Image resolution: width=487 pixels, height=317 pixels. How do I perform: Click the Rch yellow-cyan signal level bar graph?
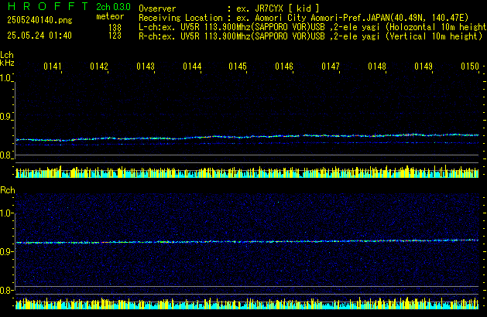[247, 303]
